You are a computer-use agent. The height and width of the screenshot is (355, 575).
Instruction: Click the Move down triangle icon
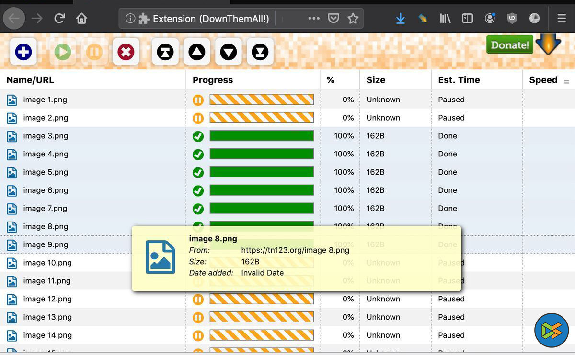(229, 52)
